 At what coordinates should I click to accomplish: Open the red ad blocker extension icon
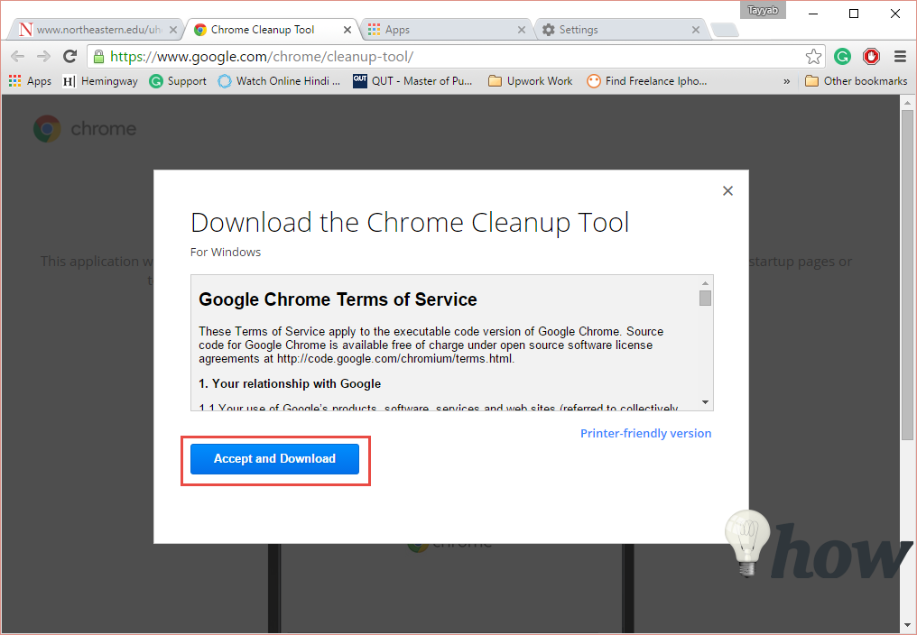point(871,56)
